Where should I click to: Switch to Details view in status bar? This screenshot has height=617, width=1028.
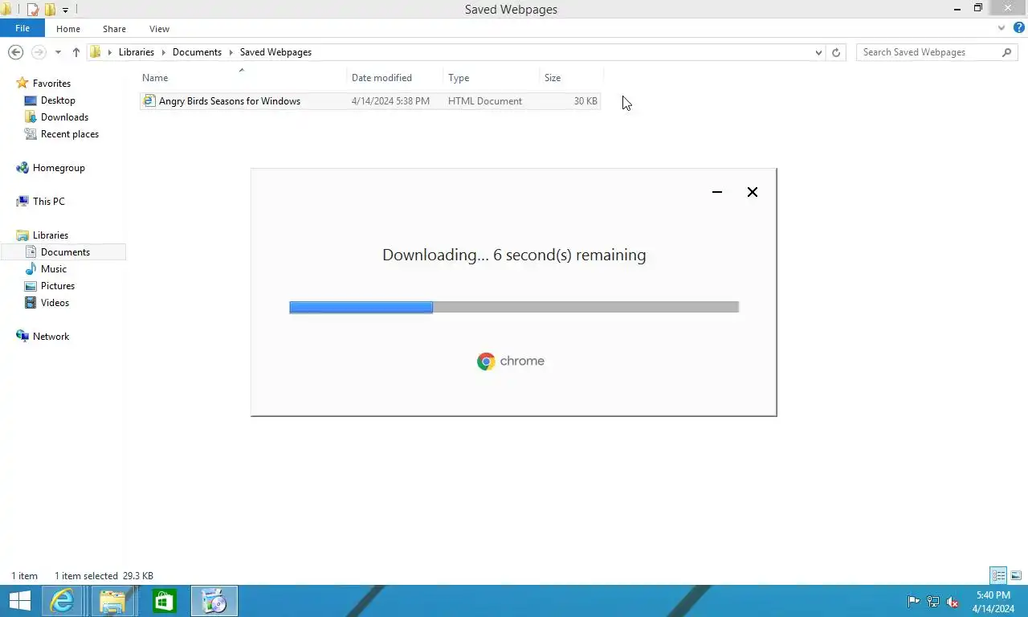[x=998, y=575]
